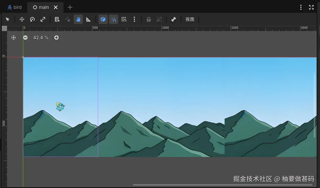Click the lock selected node icon
Viewport: 320px width, 188px height.
tap(148, 19)
